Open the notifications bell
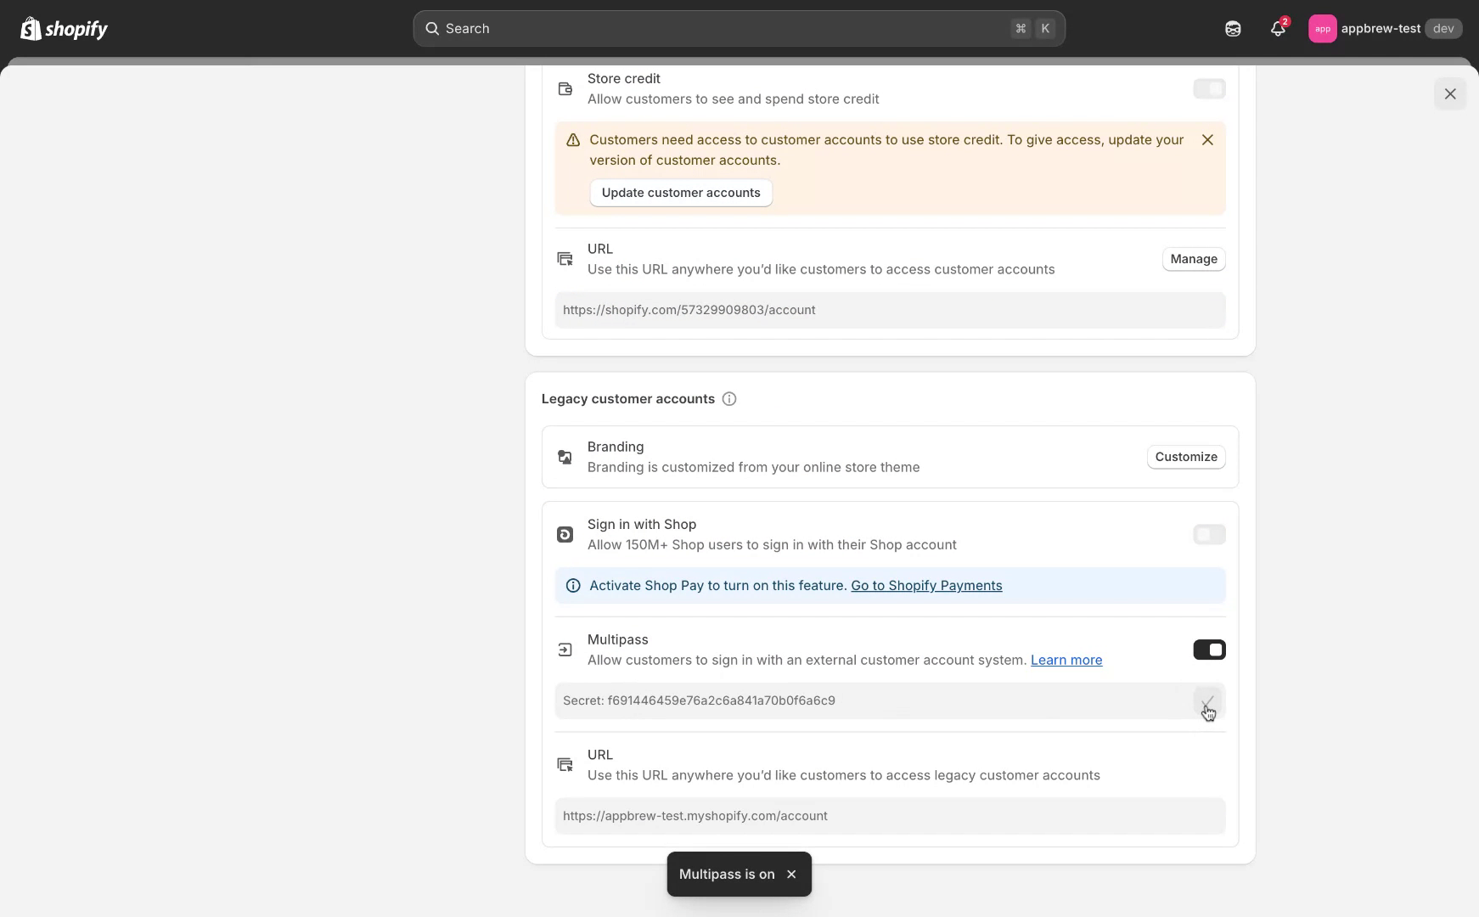The image size is (1479, 917). coord(1278,29)
